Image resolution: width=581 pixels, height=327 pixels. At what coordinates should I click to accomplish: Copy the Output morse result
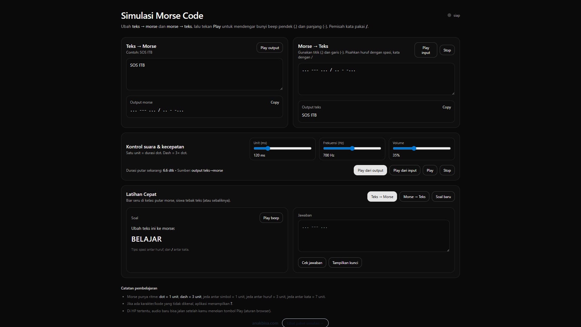tap(275, 102)
